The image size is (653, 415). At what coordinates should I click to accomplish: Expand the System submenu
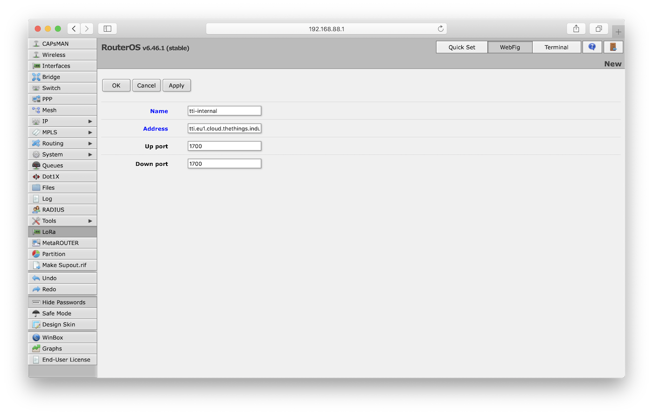(x=51, y=154)
